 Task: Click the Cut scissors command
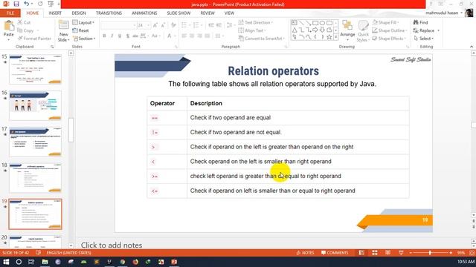pos(25,22)
